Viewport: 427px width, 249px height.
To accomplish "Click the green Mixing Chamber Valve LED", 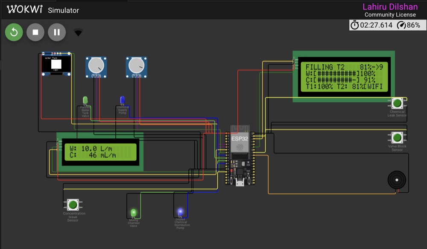I will [x=133, y=213].
